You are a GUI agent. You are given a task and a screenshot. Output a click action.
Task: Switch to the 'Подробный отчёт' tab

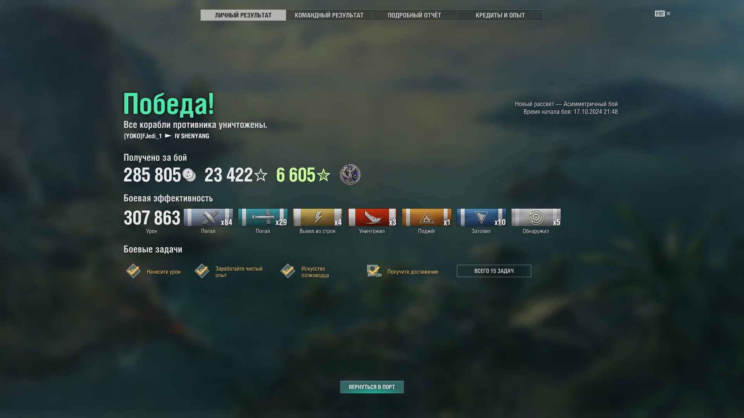414,15
